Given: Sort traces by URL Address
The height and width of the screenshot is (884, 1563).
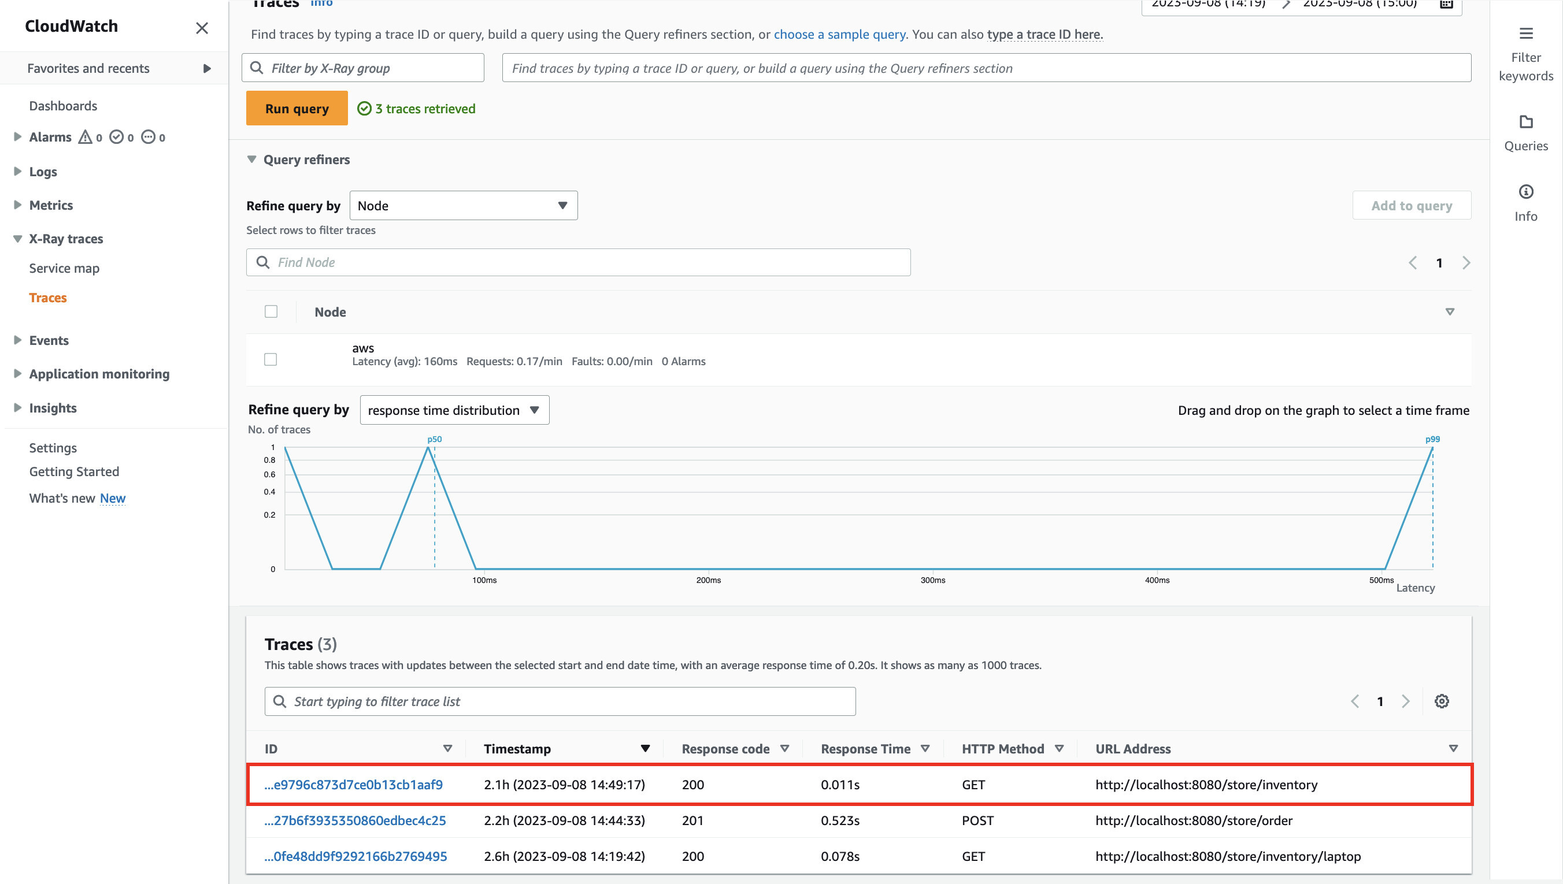Looking at the screenshot, I should click(x=1453, y=749).
